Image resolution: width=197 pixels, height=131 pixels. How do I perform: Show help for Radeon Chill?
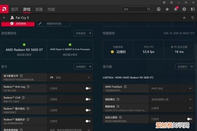23,97
